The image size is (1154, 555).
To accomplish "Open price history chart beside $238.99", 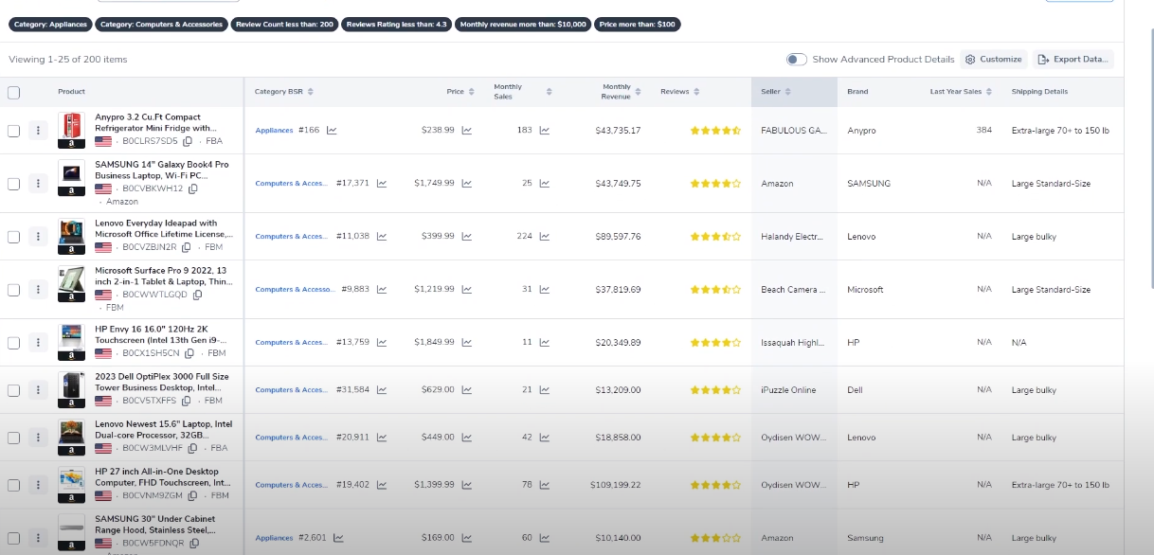I will tap(467, 131).
